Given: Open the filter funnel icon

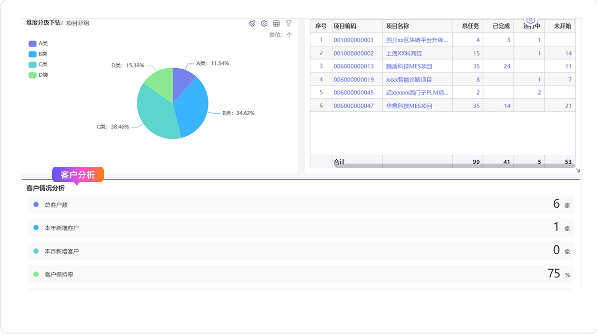Looking at the screenshot, I should pyautogui.click(x=289, y=24).
